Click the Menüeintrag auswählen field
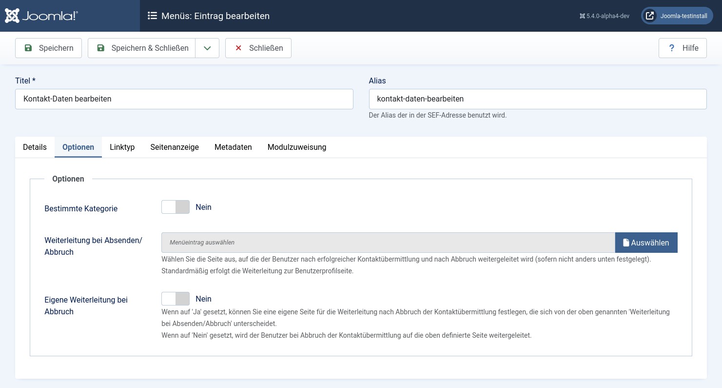This screenshot has height=388, width=722. (x=388, y=243)
